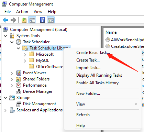Screen dimensions: 144x132
Task: Select the CreateExplorerShe task name
Action: coord(128,46)
